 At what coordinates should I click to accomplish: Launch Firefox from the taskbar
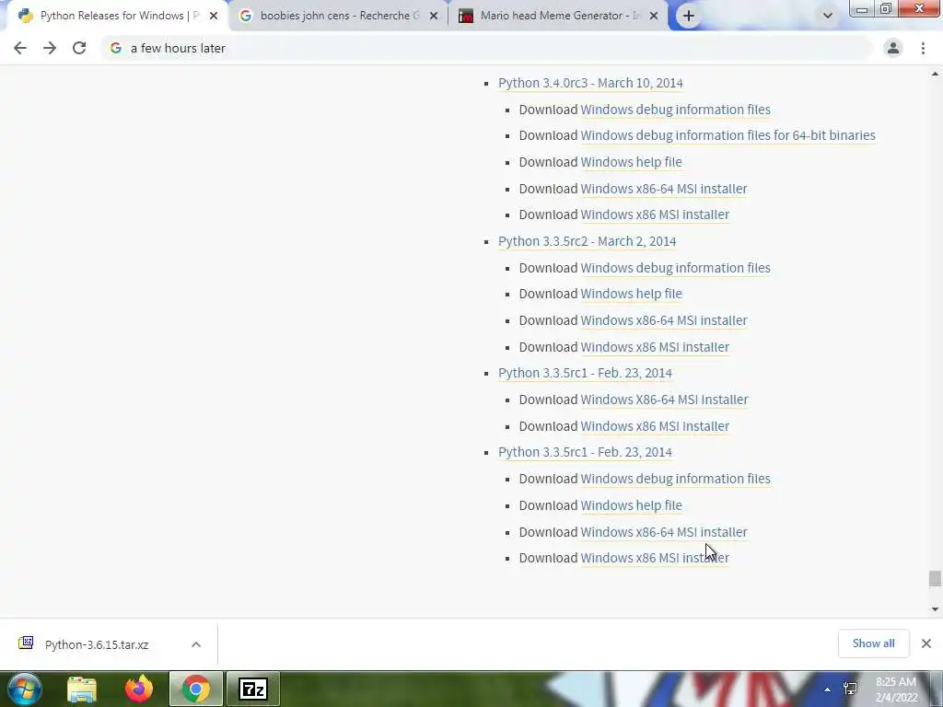pyautogui.click(x=139, y=690)
